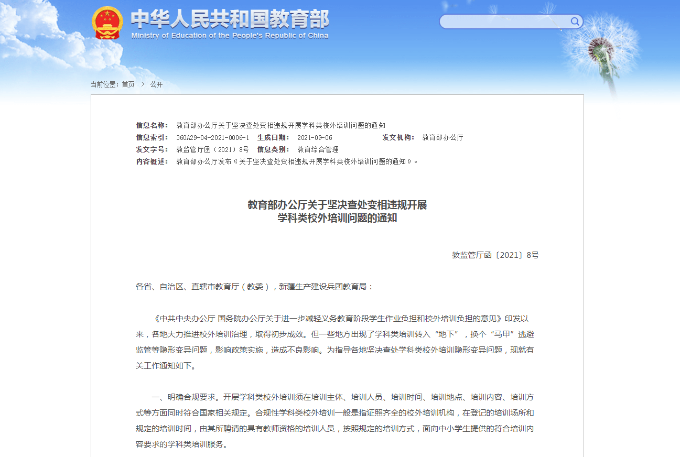
Task: Click the 信息名称 label
Action: tap(152, 125)
